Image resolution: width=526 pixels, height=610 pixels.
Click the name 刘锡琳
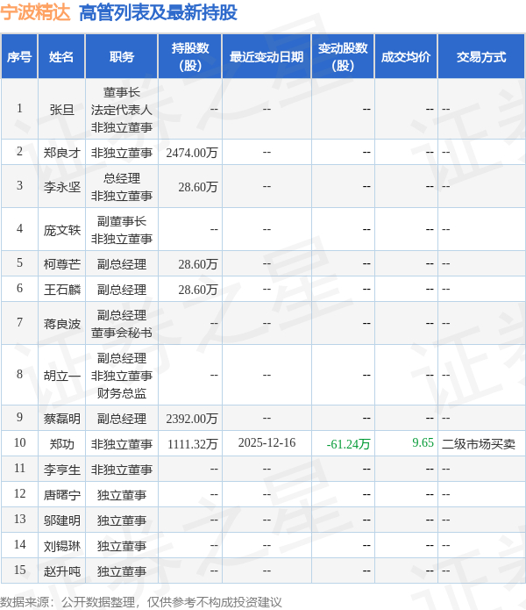tap(61, 546)
